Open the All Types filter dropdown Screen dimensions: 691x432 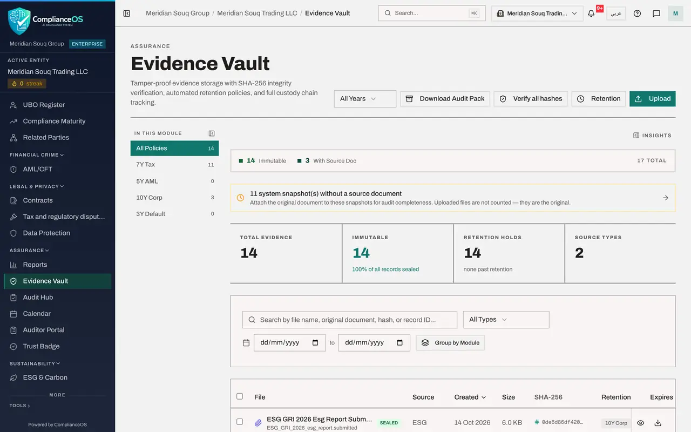506,320
